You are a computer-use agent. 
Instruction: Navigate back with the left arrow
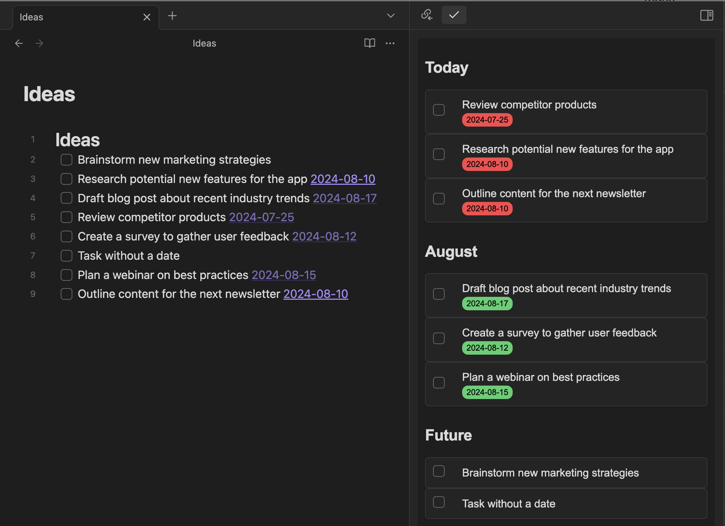pos(19,43)
